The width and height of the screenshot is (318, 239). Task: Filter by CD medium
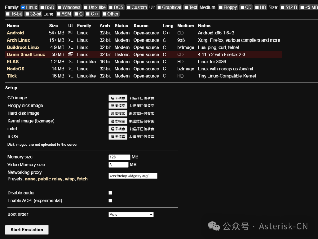point(242,7)
